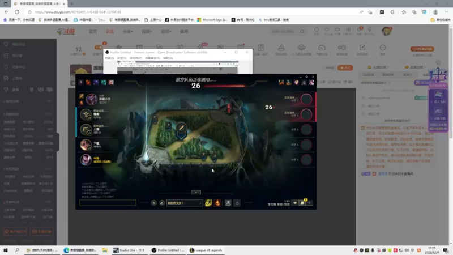Click the Ignite summoner spell icon
Image resolution: width=453 pixels, height=255 pixels.
coord(217,203)
